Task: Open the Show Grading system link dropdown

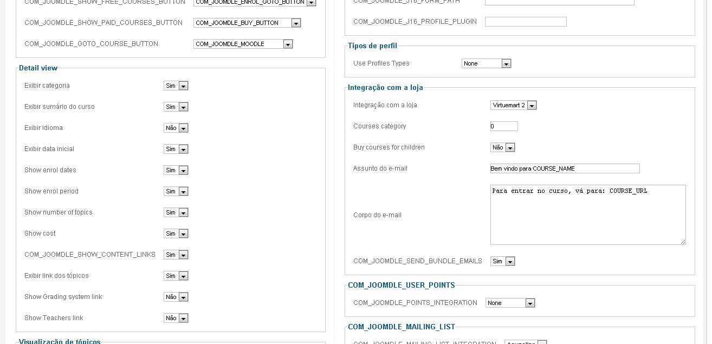Action: [176, 297]
